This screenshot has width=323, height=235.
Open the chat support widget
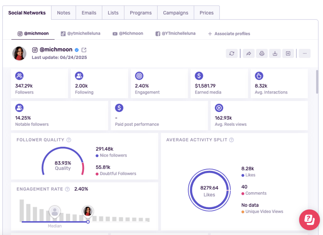(x=309, y=219)
